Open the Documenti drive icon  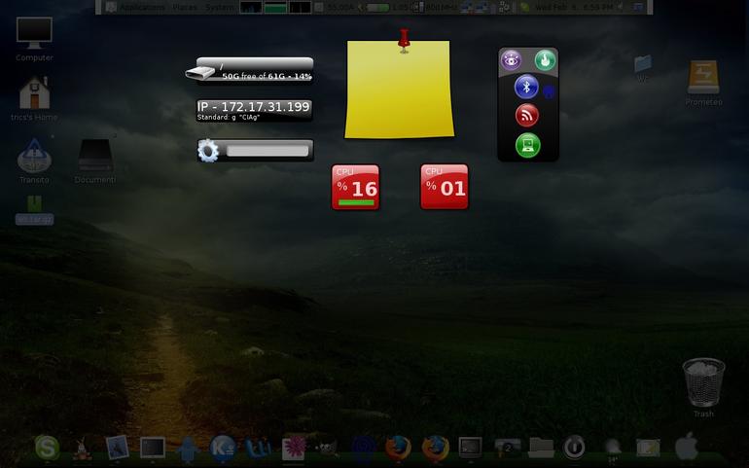[95, 156]
